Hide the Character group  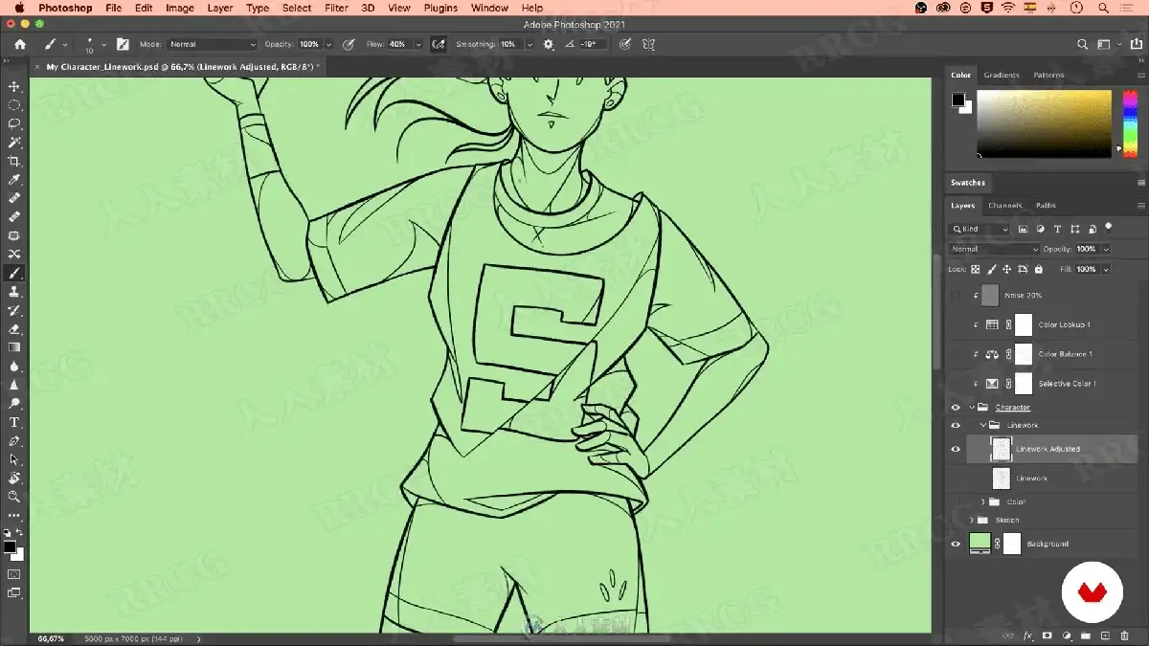tap(955, 408)
